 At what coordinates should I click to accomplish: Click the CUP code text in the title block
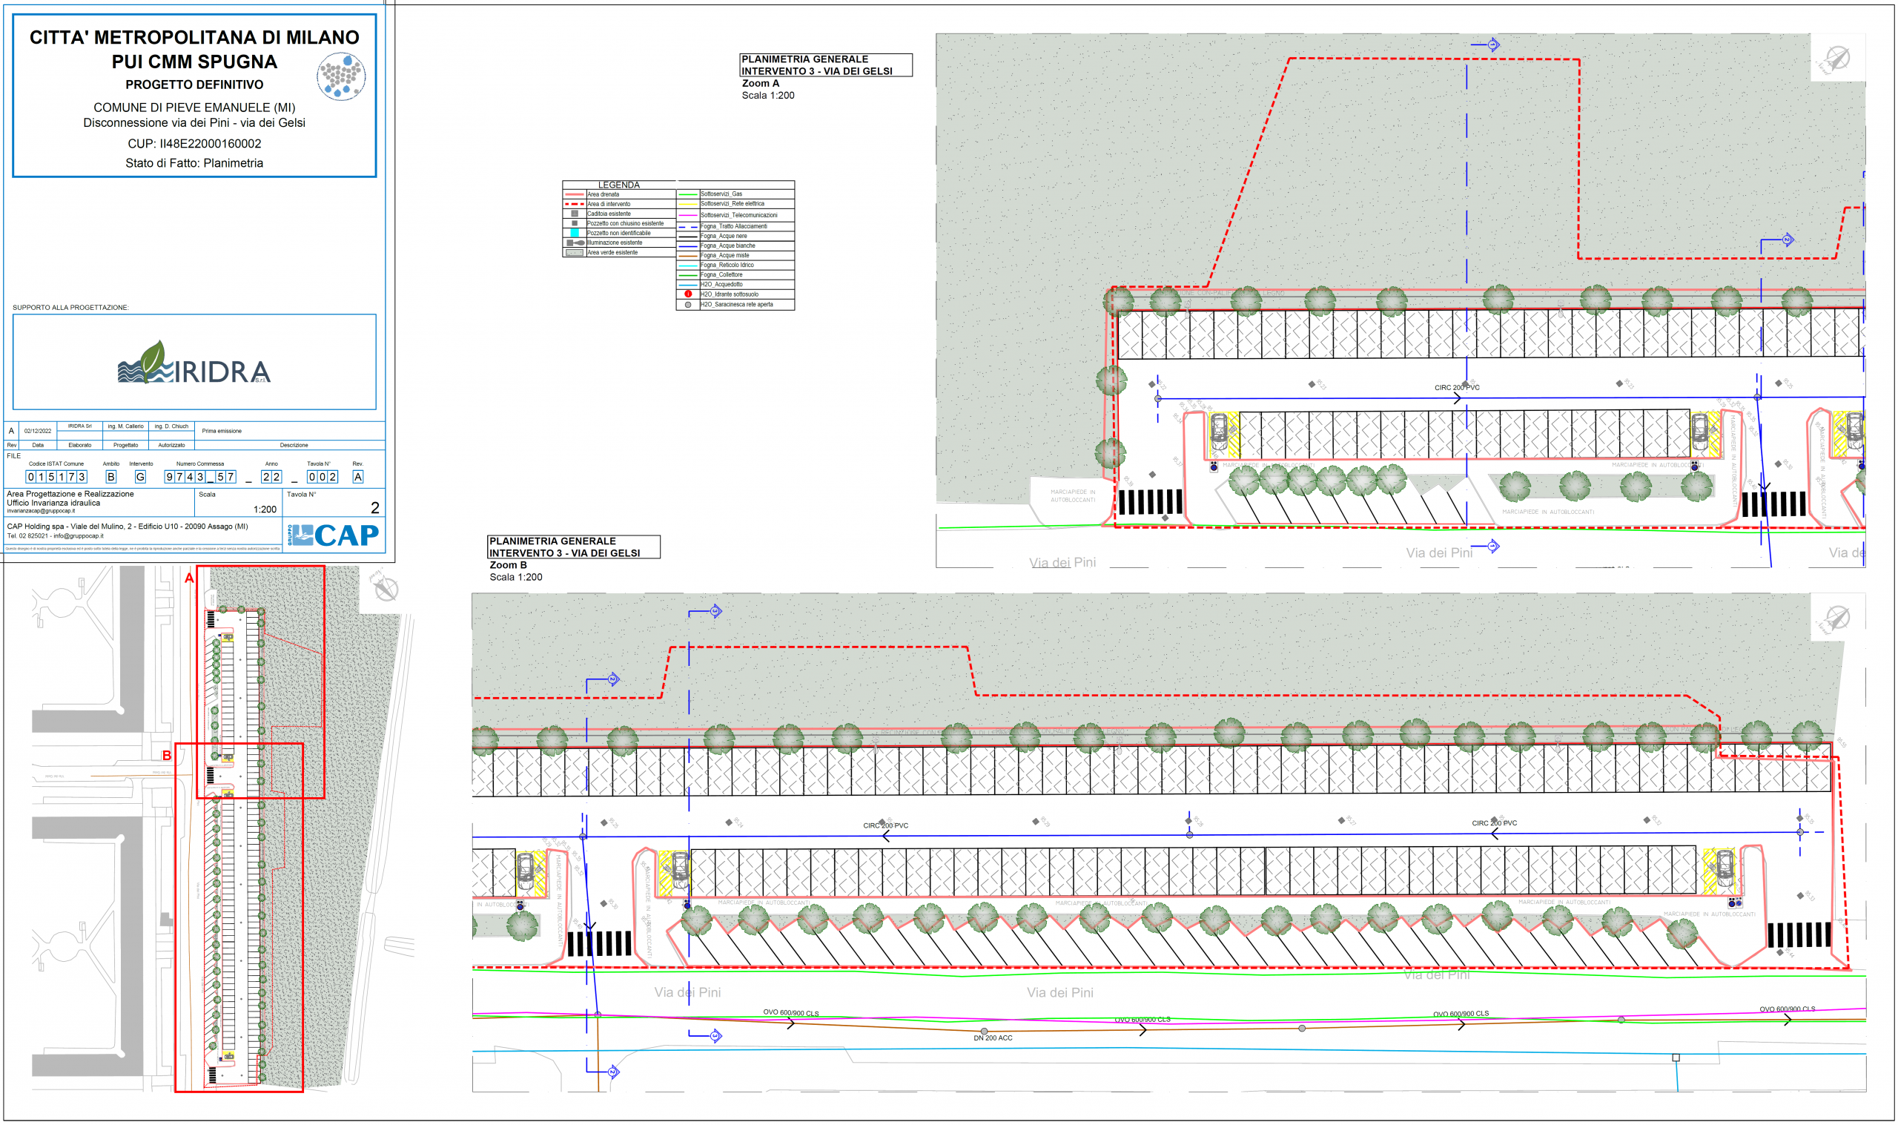pyautogui.click(x=194, y=144)
